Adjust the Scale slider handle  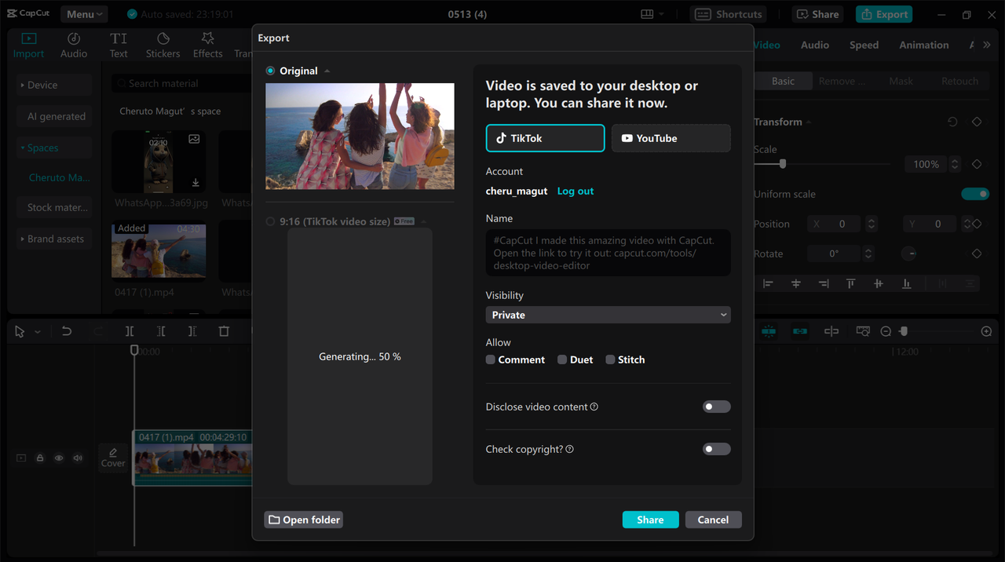coord(783,164)
